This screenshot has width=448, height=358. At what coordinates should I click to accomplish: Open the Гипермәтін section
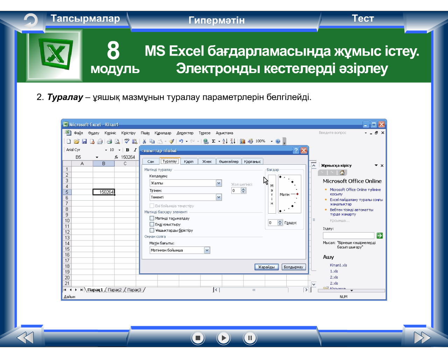(x=217, y=20)
